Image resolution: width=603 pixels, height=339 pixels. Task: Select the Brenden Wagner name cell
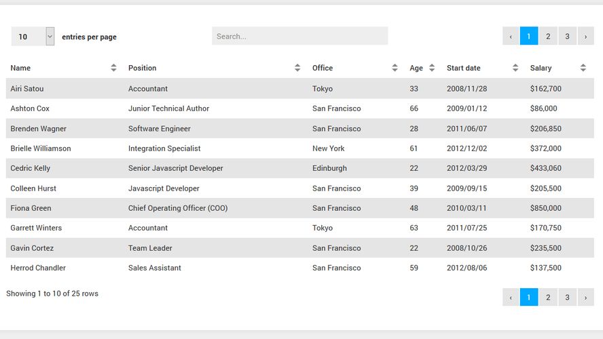pyautogui.click(x=39, y=129)
